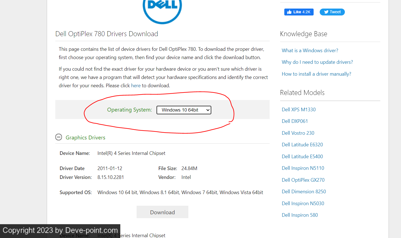The width and height of the screenshot is (401, 238).
Task: Open Dell OptiPlex GX270 related model
Action: coord(303,180)
